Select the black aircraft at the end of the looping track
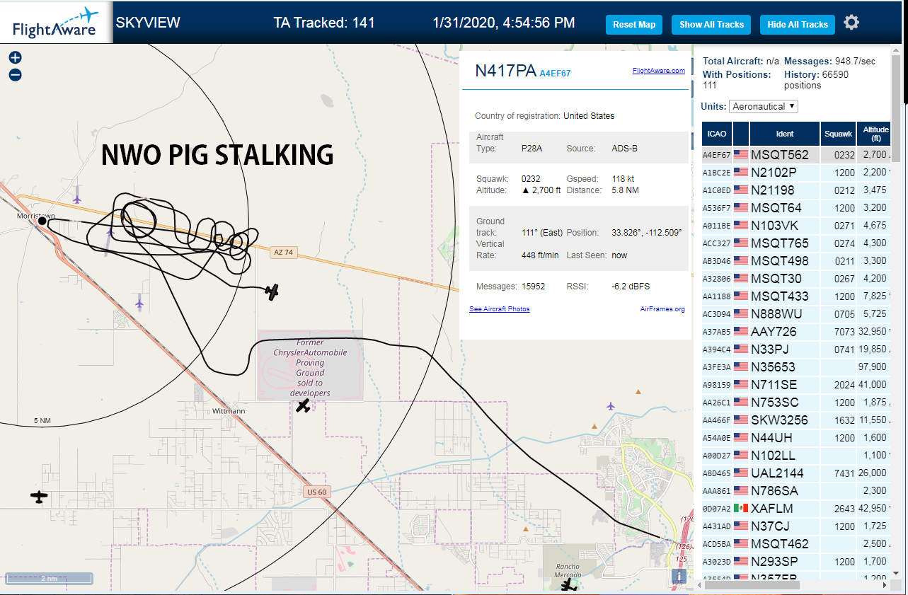Image resolution: width=908 pixels, height=595 pixels. pos(272,291)
